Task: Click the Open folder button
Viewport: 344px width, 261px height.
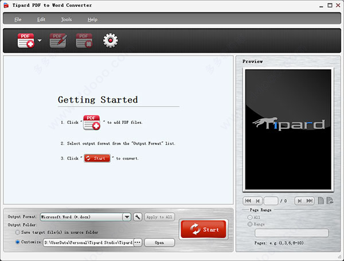Action: [x=159, y=243]
